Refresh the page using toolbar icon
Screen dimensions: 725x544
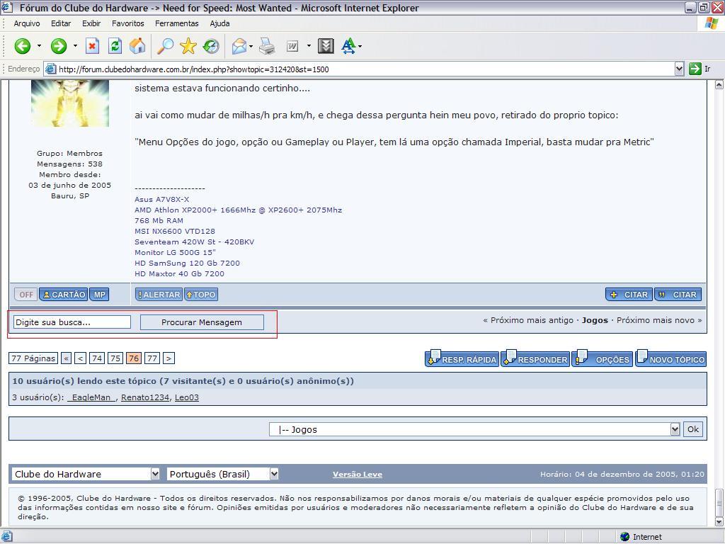coord(115,46)
